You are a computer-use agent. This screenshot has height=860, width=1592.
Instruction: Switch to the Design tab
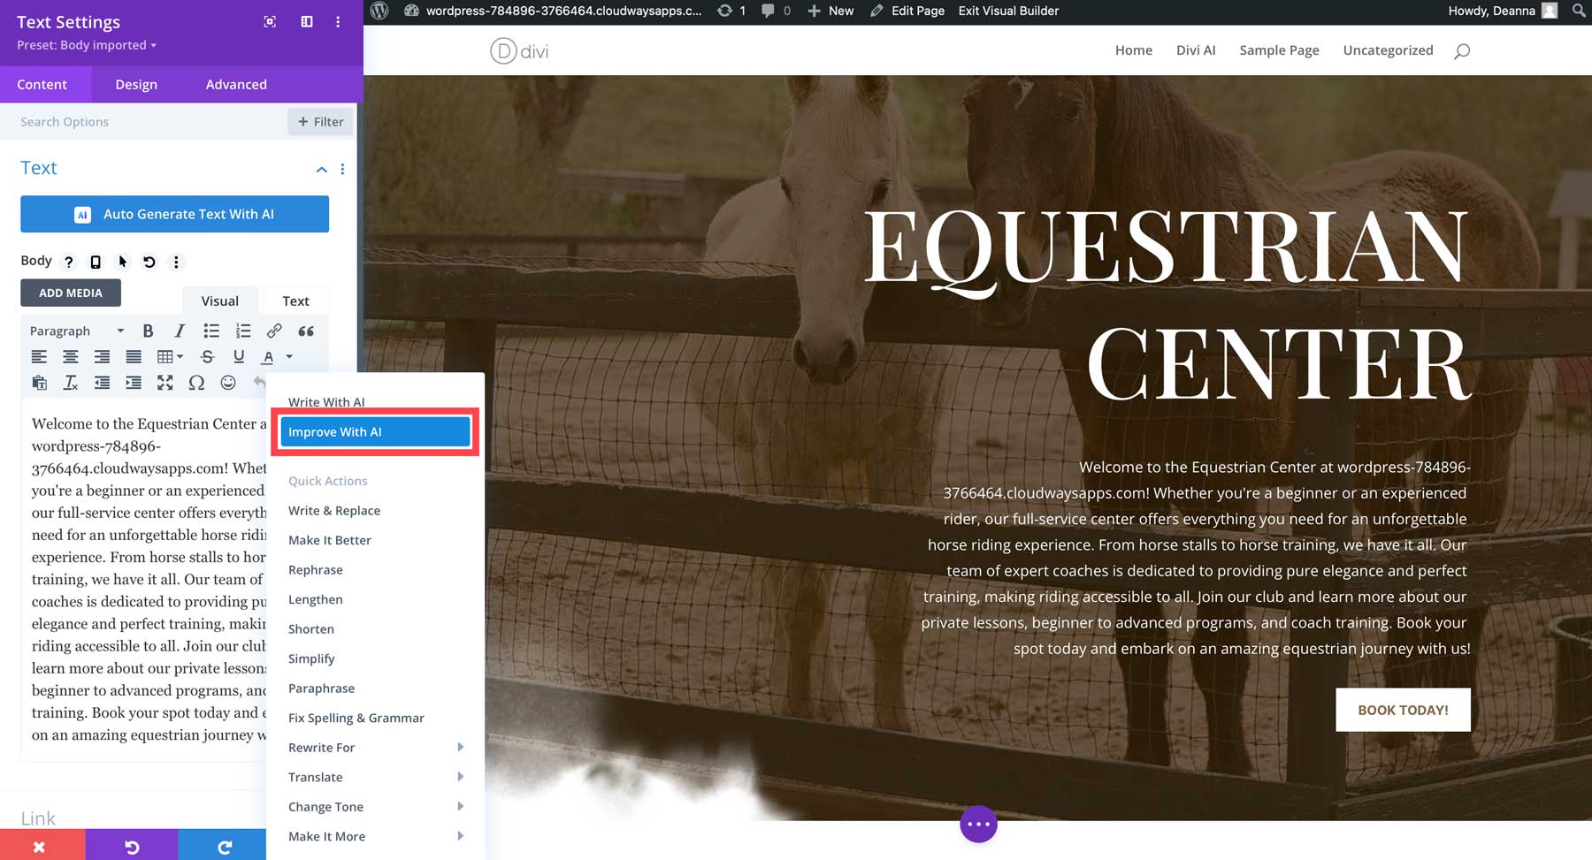pos(136,85)
